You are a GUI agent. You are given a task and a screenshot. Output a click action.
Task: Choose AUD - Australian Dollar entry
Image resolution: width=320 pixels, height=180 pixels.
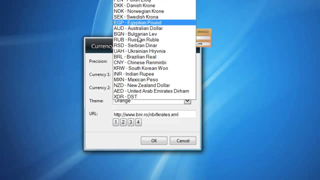(x=154, y=28)
